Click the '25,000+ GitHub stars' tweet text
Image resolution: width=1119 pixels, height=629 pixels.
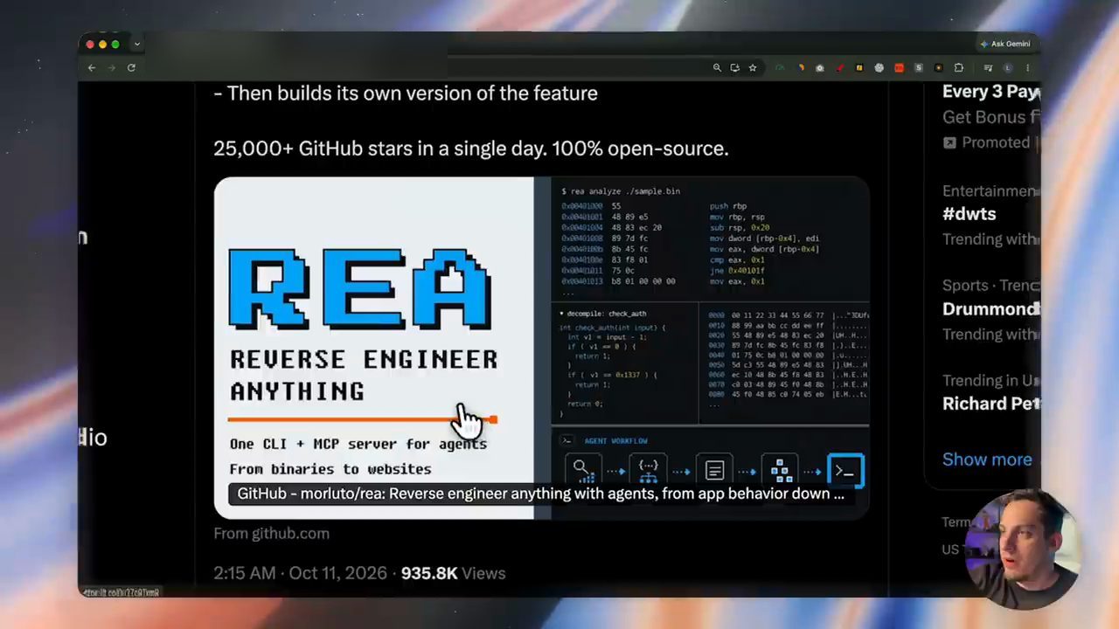[470, 149]
